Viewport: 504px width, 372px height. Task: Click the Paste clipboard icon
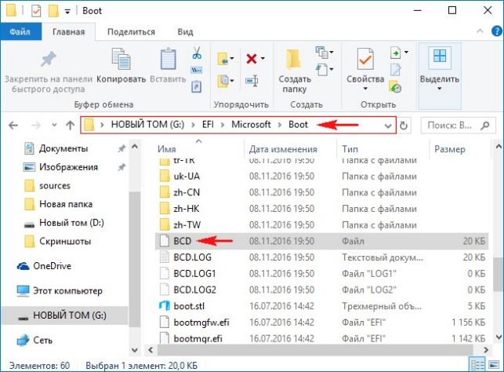coord(168,59)
